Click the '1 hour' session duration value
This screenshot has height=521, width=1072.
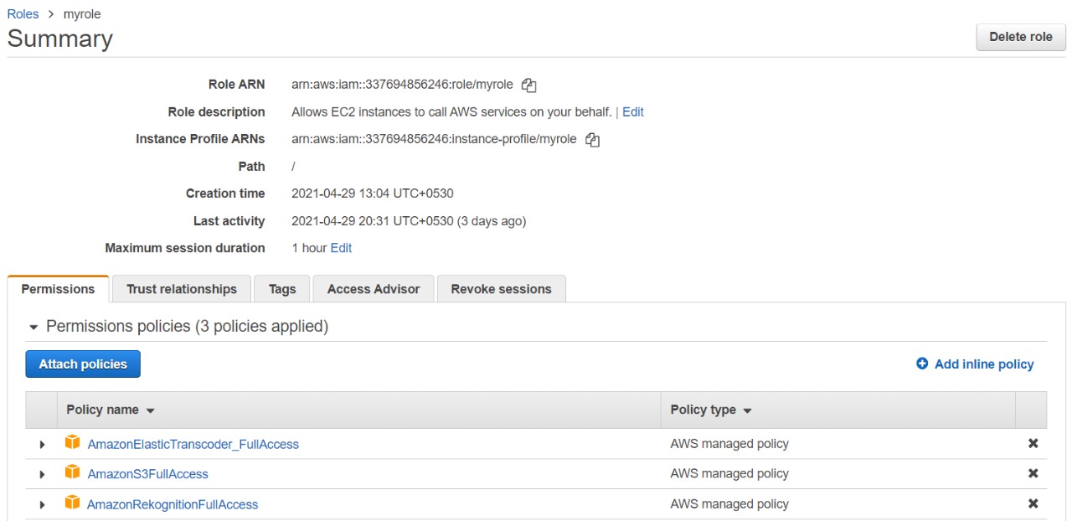click(x=309, y=248)
